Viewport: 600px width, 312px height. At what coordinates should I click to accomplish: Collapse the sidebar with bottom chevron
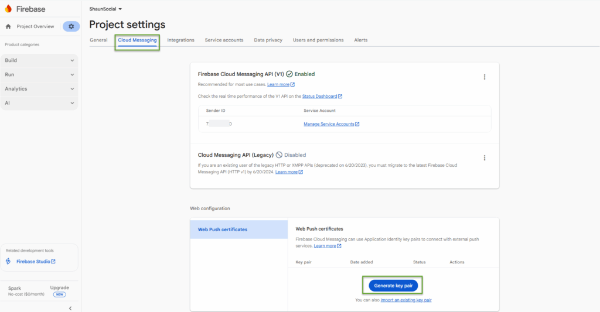70,308
